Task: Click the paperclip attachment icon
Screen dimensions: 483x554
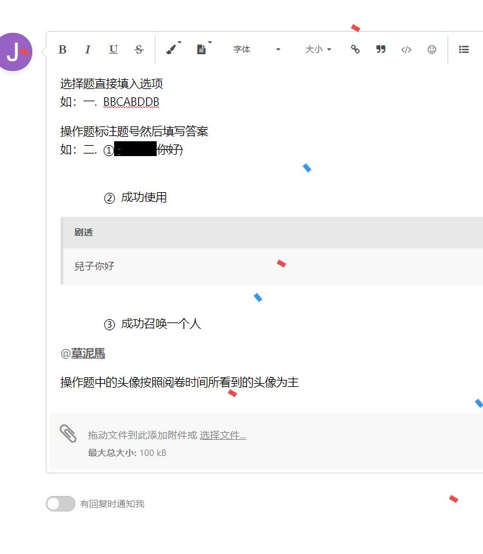Action: pos(68,433)
